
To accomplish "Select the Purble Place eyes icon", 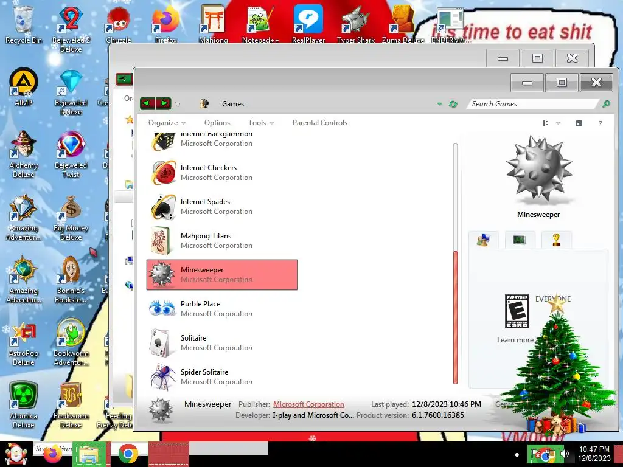I will point(163,308).
